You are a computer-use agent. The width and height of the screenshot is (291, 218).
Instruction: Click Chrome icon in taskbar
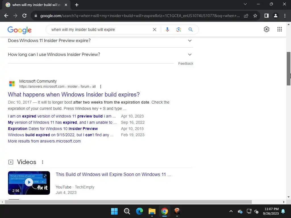pyautogui.click(x=165, y=211)
